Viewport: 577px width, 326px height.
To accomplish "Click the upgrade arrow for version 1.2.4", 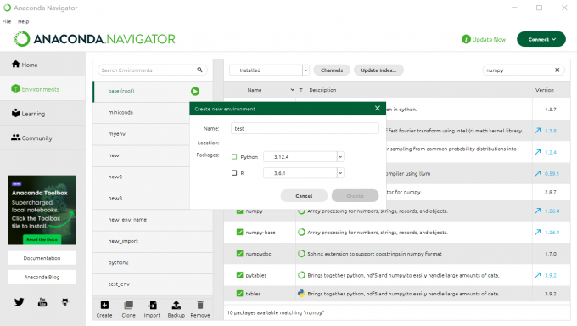I will point(538,152).
